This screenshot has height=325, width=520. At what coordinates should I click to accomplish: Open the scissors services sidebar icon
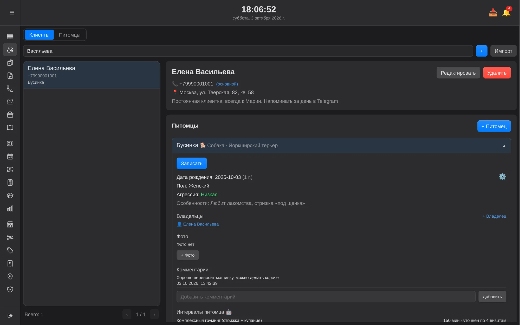[x=10, y=237]
